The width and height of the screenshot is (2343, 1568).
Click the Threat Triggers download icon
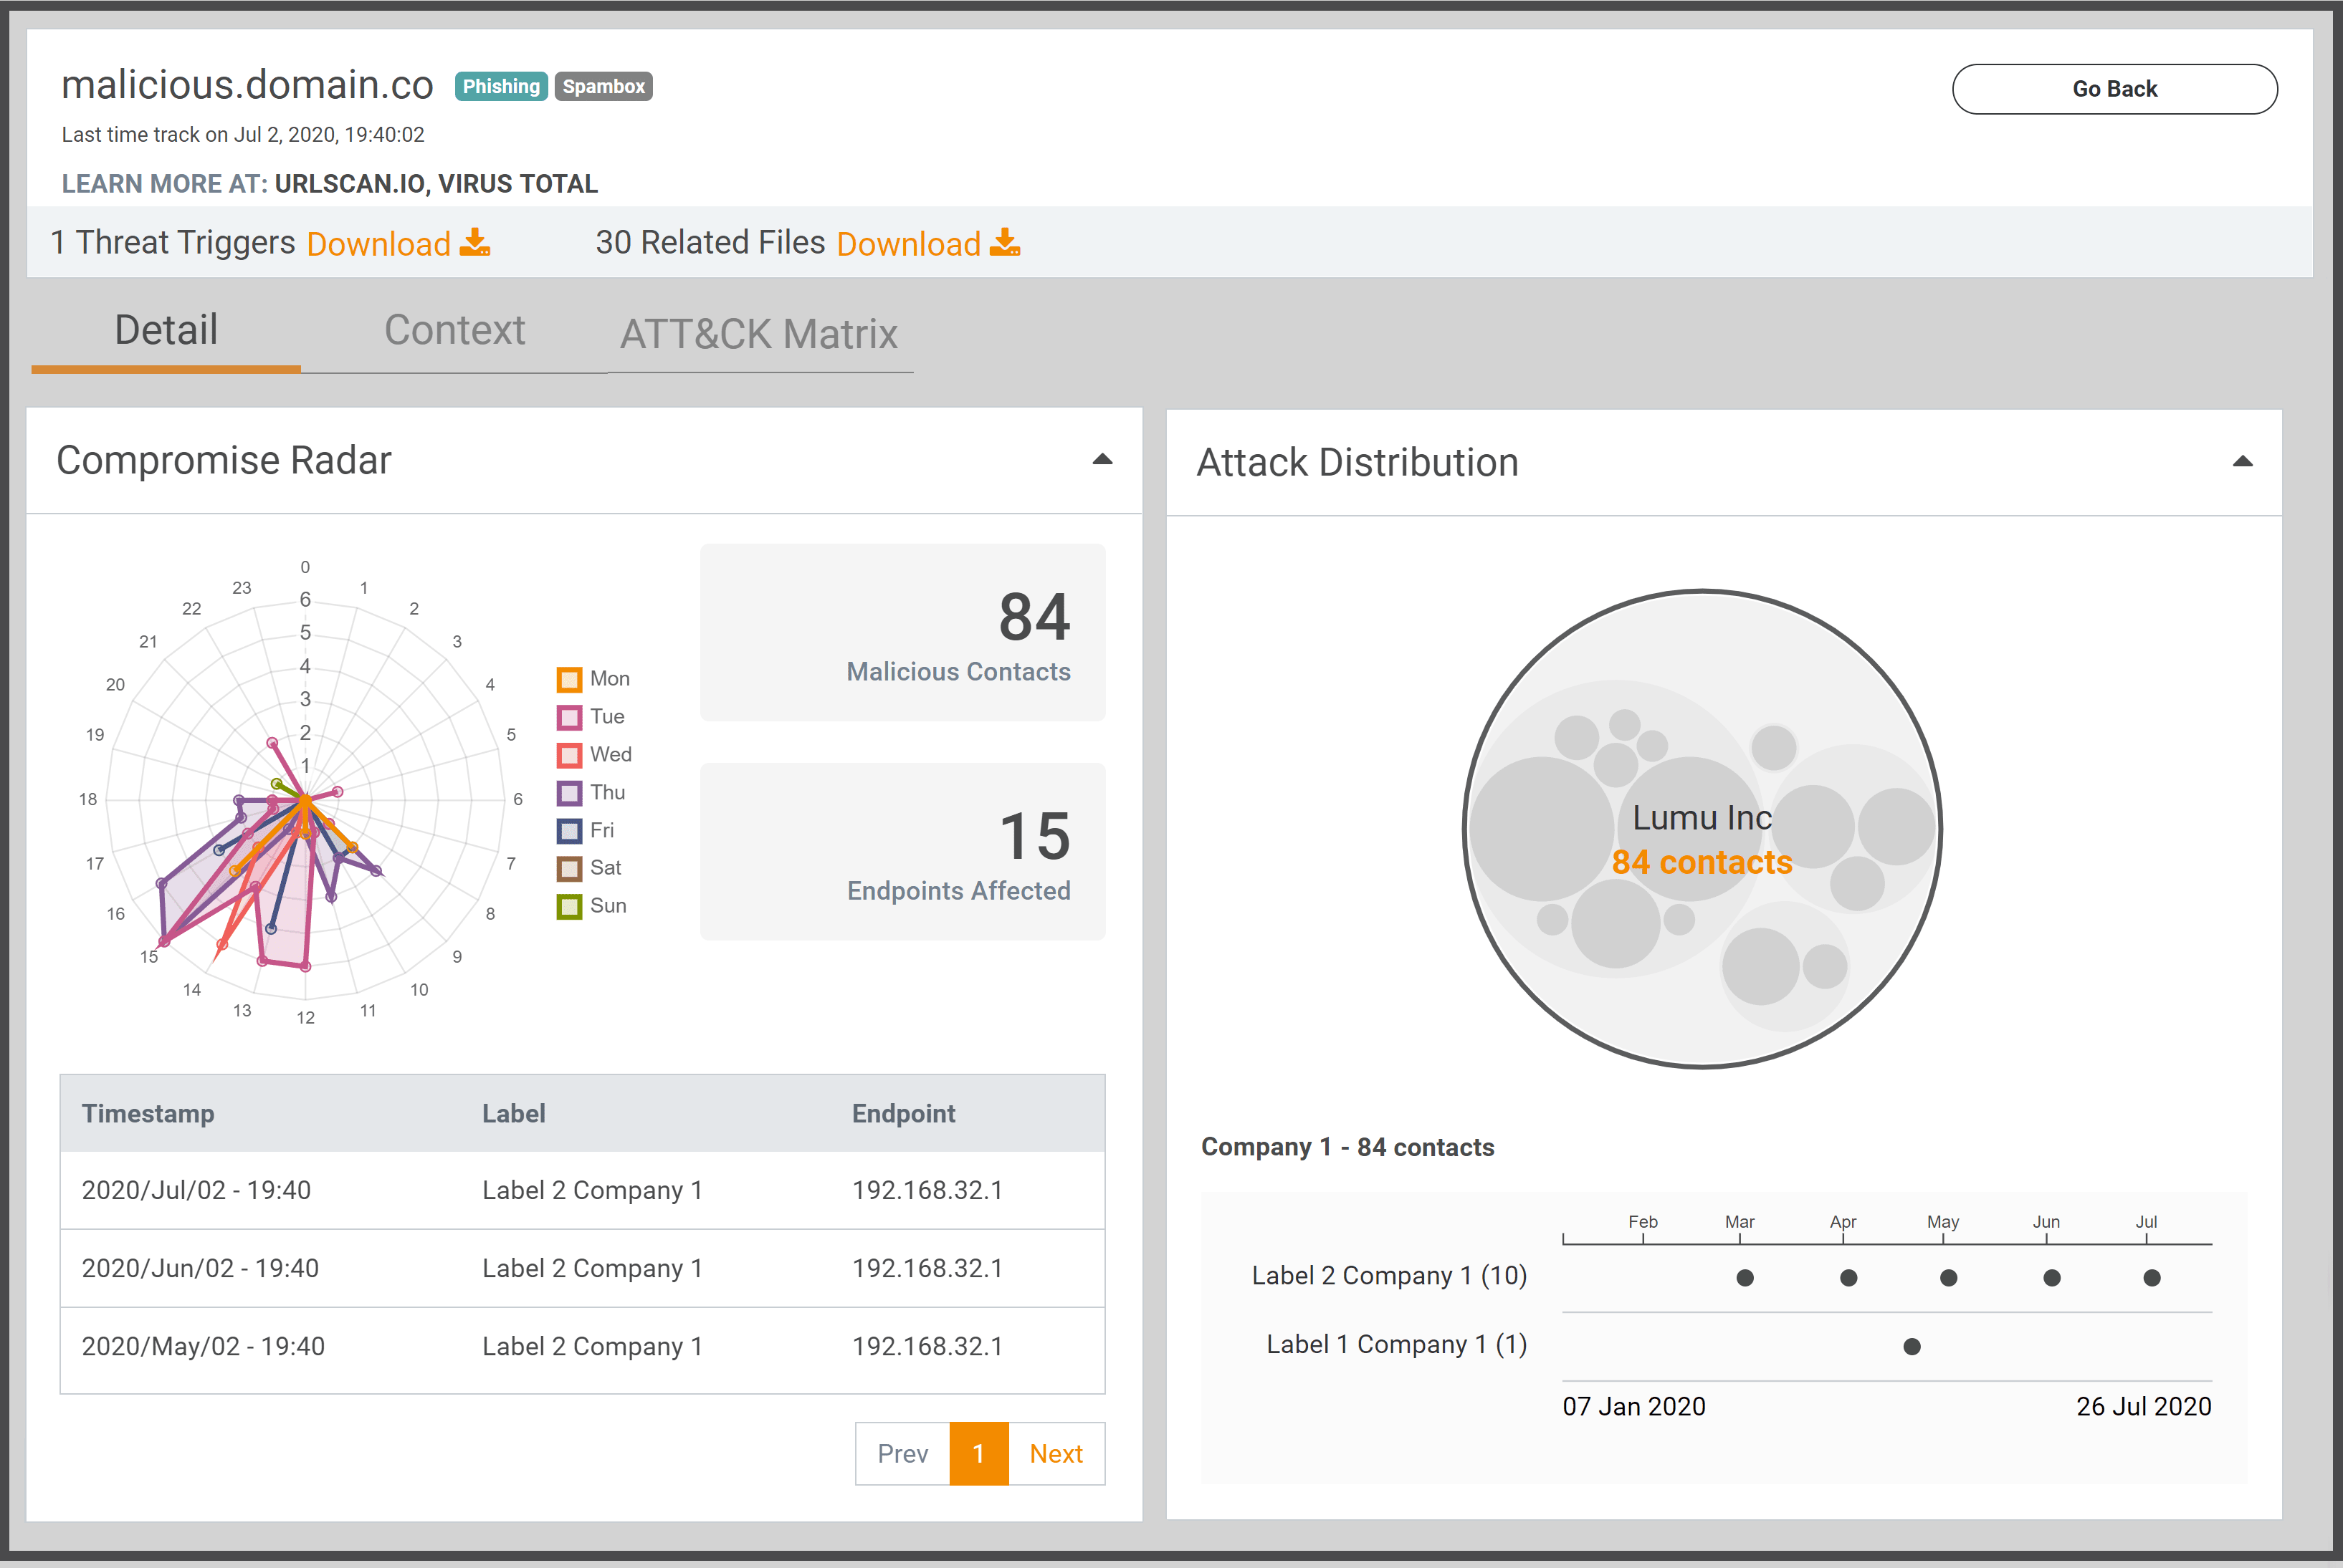pyautogui.click(x=474, y=243)
